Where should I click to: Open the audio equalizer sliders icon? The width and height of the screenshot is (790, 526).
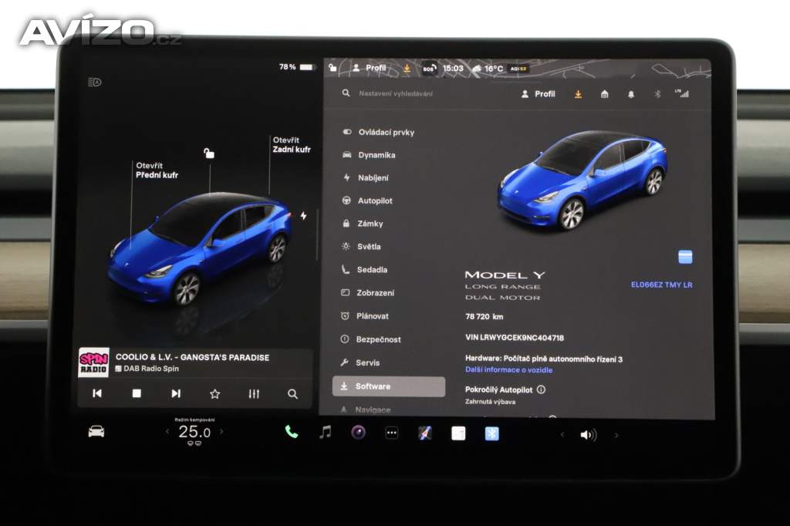click(254, 394)
